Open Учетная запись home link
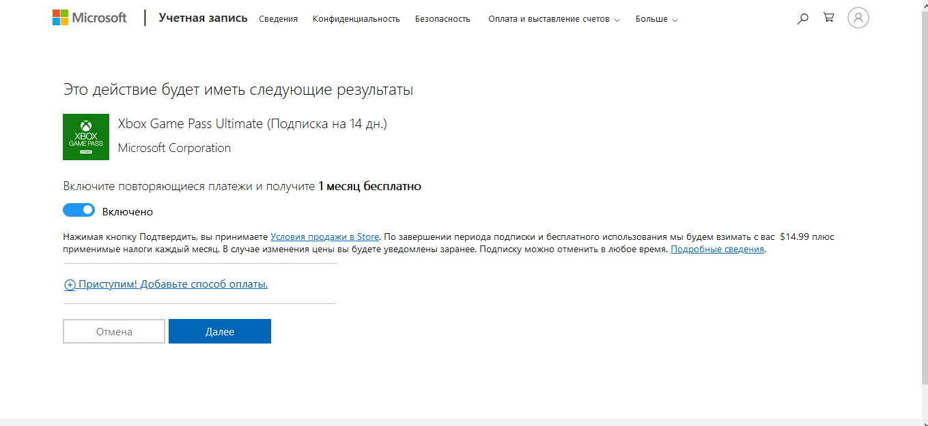 (x=203, y=18)
